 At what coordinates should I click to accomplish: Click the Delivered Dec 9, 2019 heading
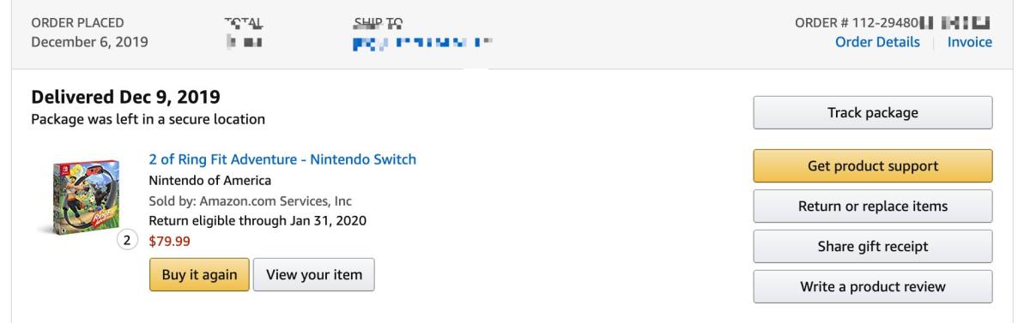(x=125, y=97)
